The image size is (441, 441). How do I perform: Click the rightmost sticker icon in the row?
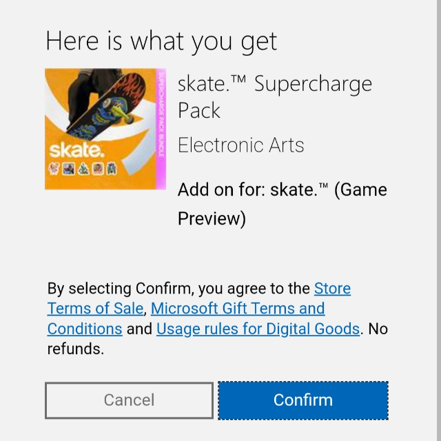tap(112, 168)
